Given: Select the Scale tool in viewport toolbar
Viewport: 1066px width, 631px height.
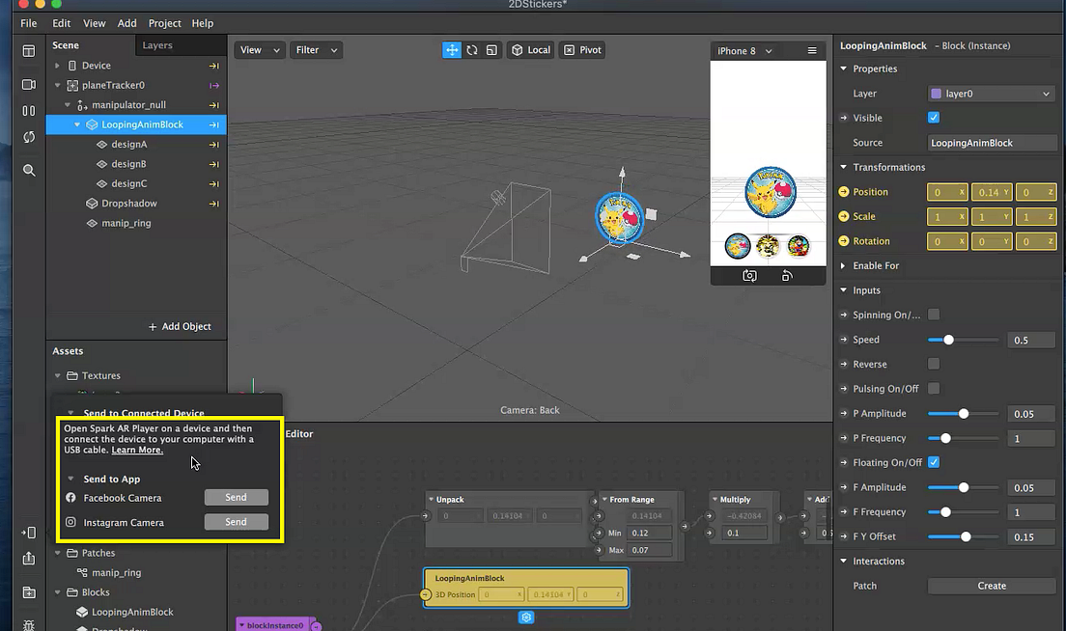Looking at the screenshot, I should 493,49.
